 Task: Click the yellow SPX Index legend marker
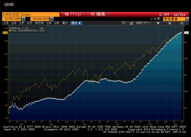(x=10, y=30)
